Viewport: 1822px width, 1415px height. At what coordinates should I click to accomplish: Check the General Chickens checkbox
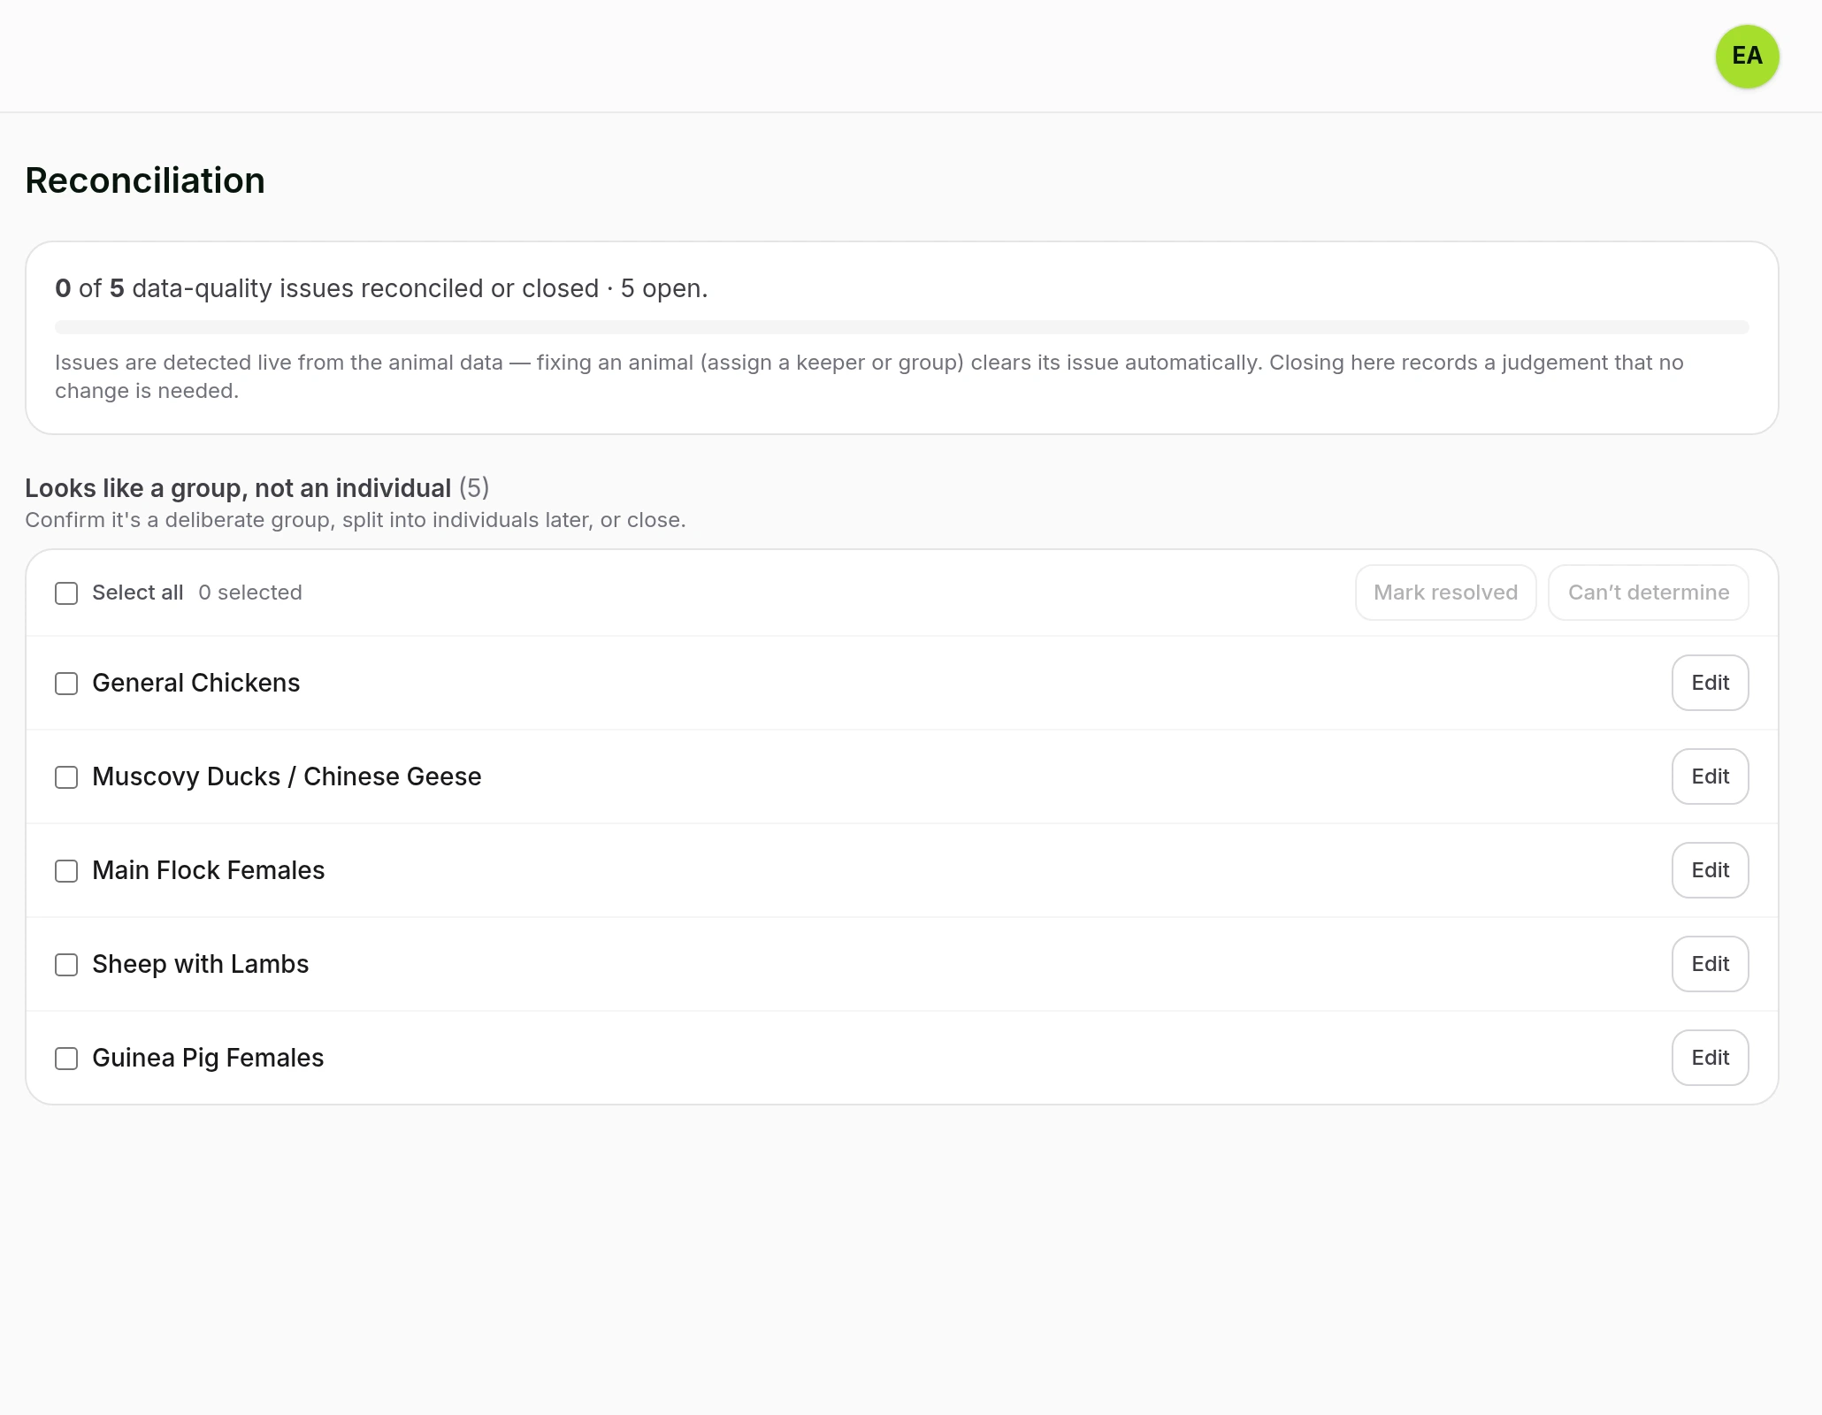[66, 684]
